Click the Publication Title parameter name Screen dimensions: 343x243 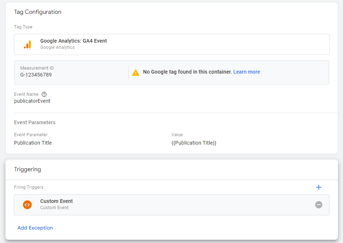click(x=33, y=143)
